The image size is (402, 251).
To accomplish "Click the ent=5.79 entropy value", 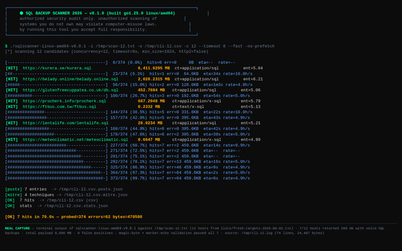I will (x=251, y=101).
